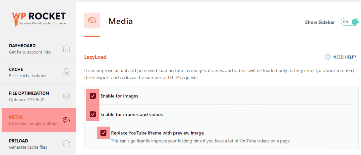This screenshot has height=155, width=361.
Task: Click the Media page title
Action: [120, 21]
